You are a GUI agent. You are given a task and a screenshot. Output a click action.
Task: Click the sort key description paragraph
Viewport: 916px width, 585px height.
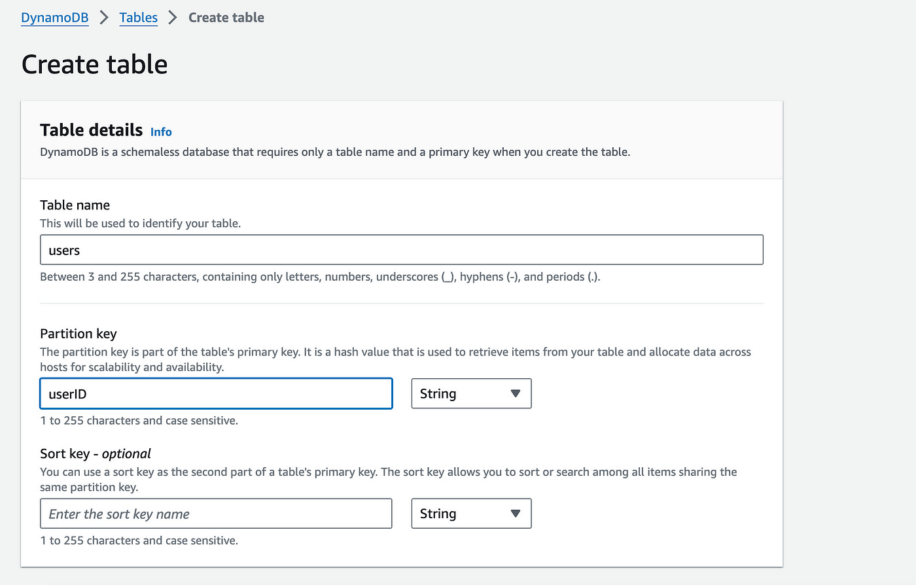(x=389, y=480)
